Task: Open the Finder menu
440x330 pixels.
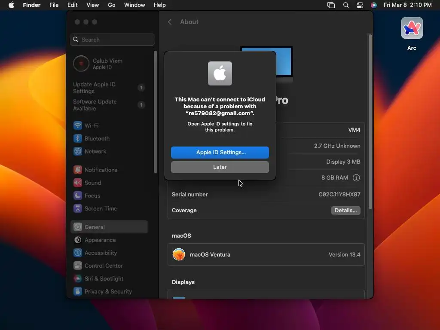Action: pyautogui.click(x=32, y=5)
